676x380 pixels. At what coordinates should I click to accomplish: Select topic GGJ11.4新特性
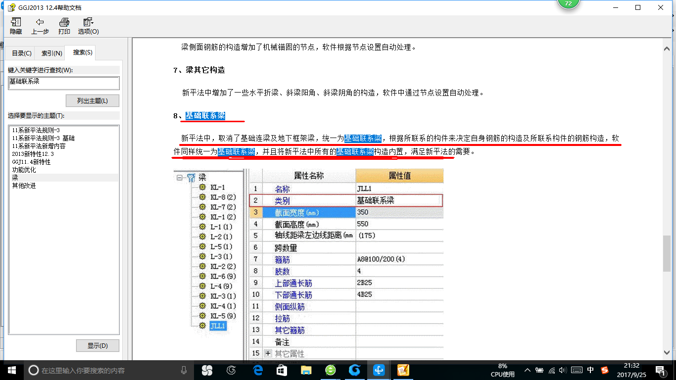point(31,162)
